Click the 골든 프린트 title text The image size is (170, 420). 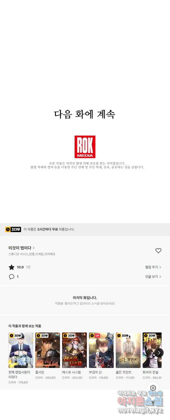[x=124, y=372]
